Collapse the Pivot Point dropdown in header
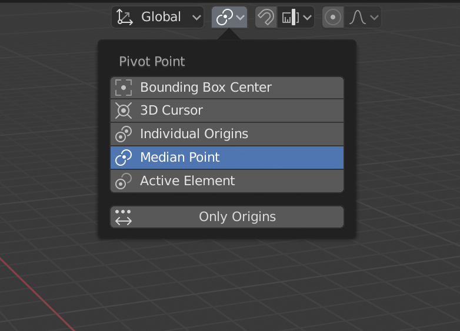 [x=229, y=17]
